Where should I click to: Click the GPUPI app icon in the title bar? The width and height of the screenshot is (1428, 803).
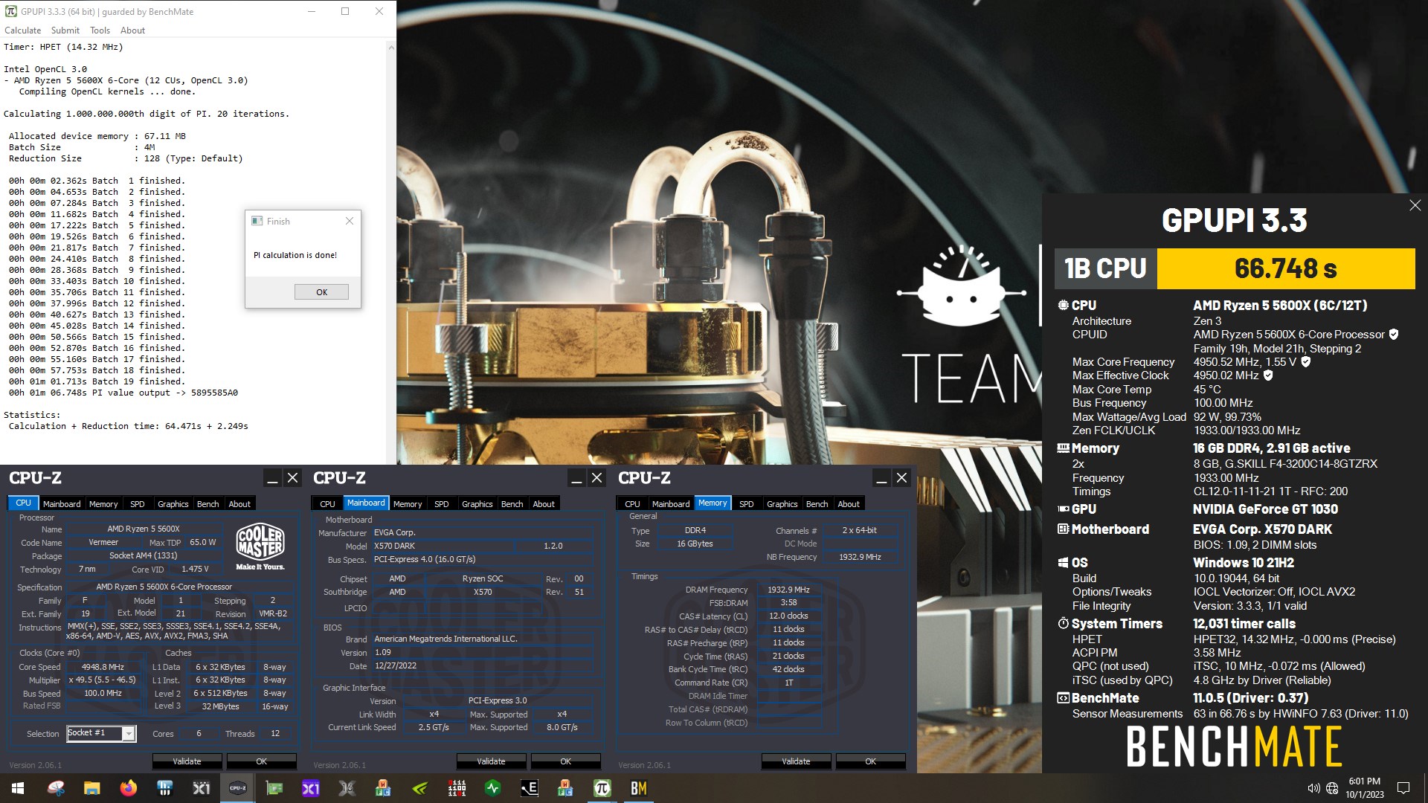pyautogui.click(x=10, y=11)
